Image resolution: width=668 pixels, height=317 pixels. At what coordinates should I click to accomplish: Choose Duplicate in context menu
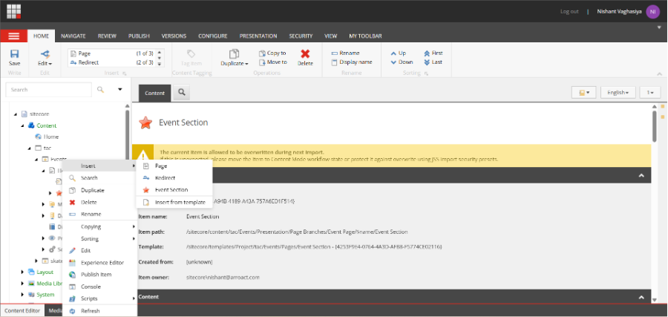(x=99, y=191)
